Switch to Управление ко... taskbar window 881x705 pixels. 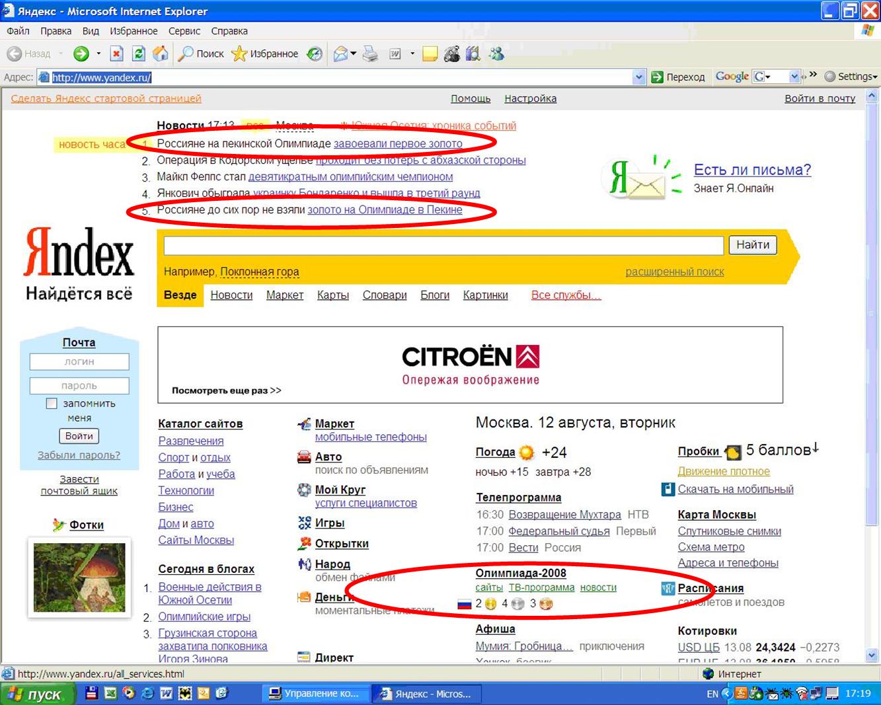[x=315, y=694]
